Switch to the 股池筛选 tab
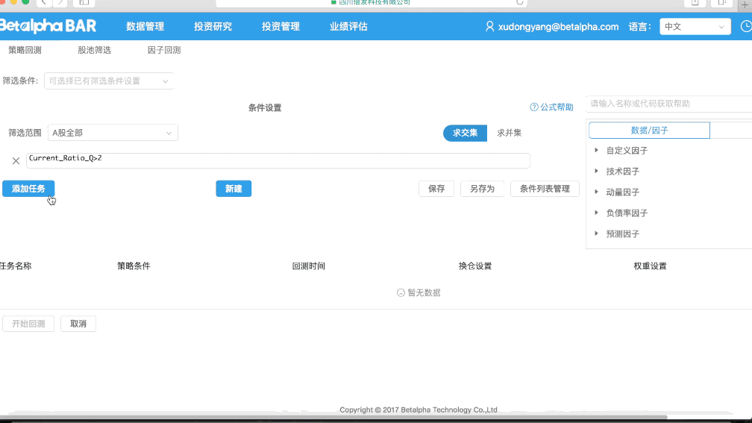The width and height of the screenshot is (752, 423). (94, 50)
